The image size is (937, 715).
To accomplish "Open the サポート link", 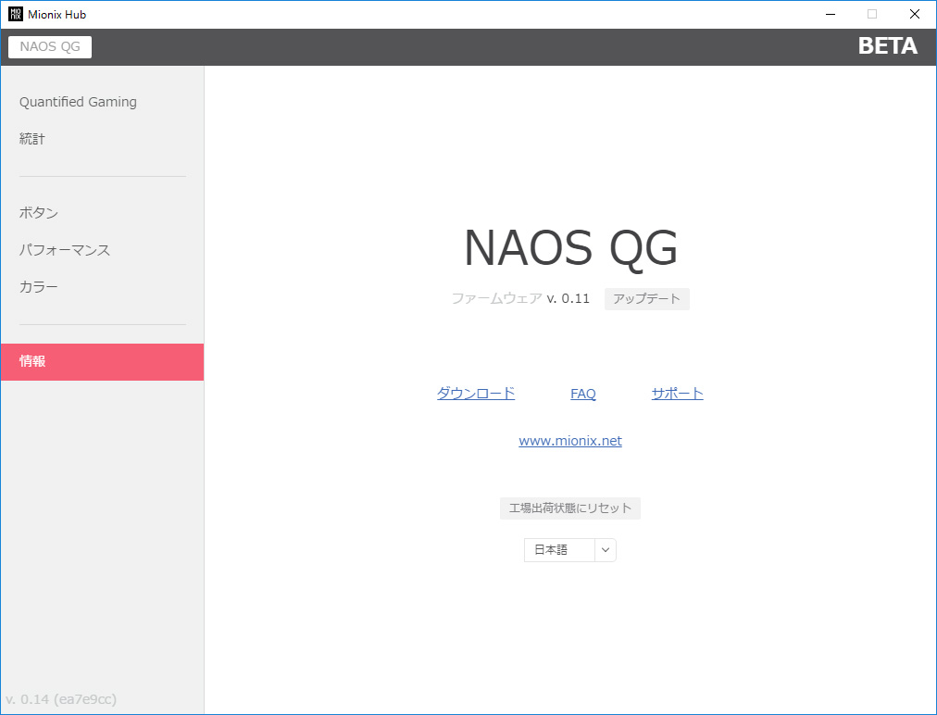I will 677,394.
